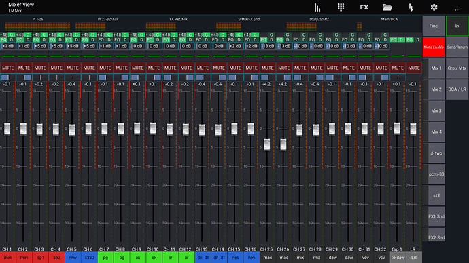Enable Fine fader mode

tap(434, 26)
